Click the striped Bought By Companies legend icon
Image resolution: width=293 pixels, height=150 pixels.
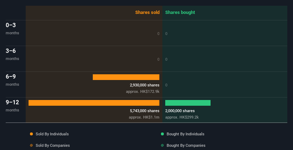(162, 145)
